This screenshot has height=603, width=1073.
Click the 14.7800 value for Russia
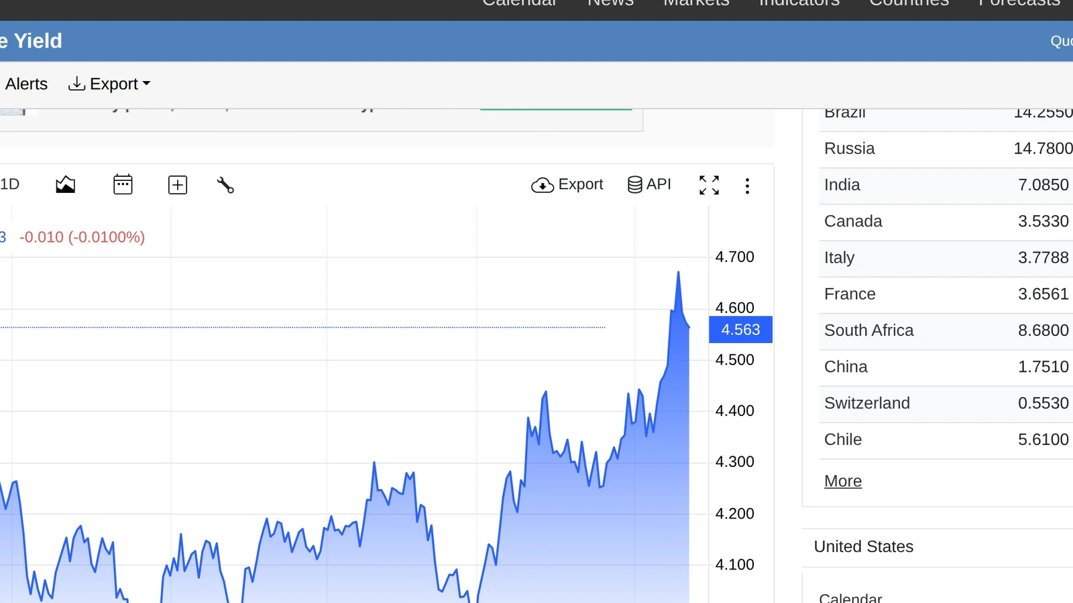1043,149
